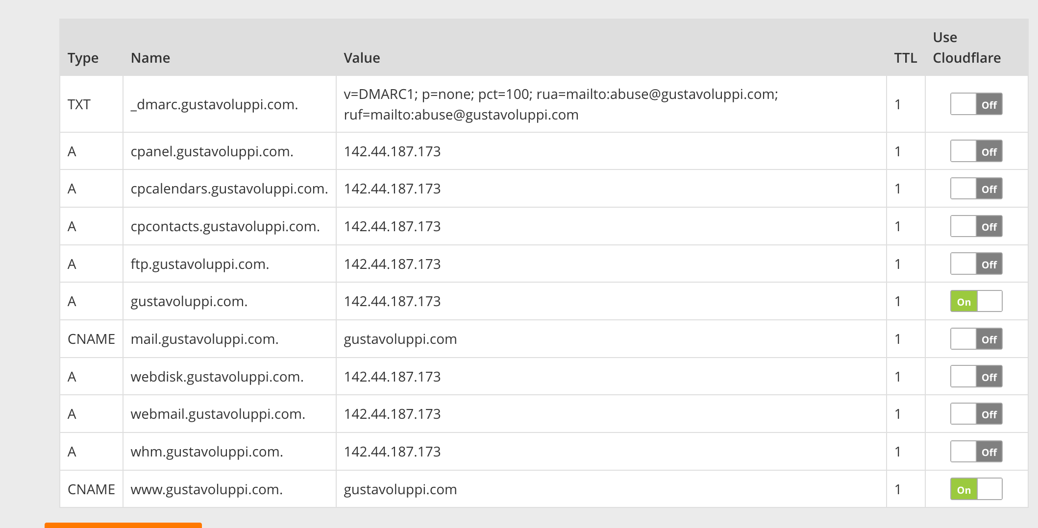The image size is (1038, 528).
Task: Disable Cloudflare for gustavoluppi.com A record
Action: [976, 301]
